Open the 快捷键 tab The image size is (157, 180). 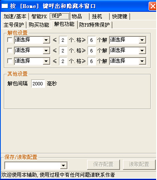coord(120,16)
